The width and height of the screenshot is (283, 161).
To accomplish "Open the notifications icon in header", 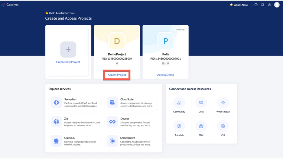I will point(262,5).
